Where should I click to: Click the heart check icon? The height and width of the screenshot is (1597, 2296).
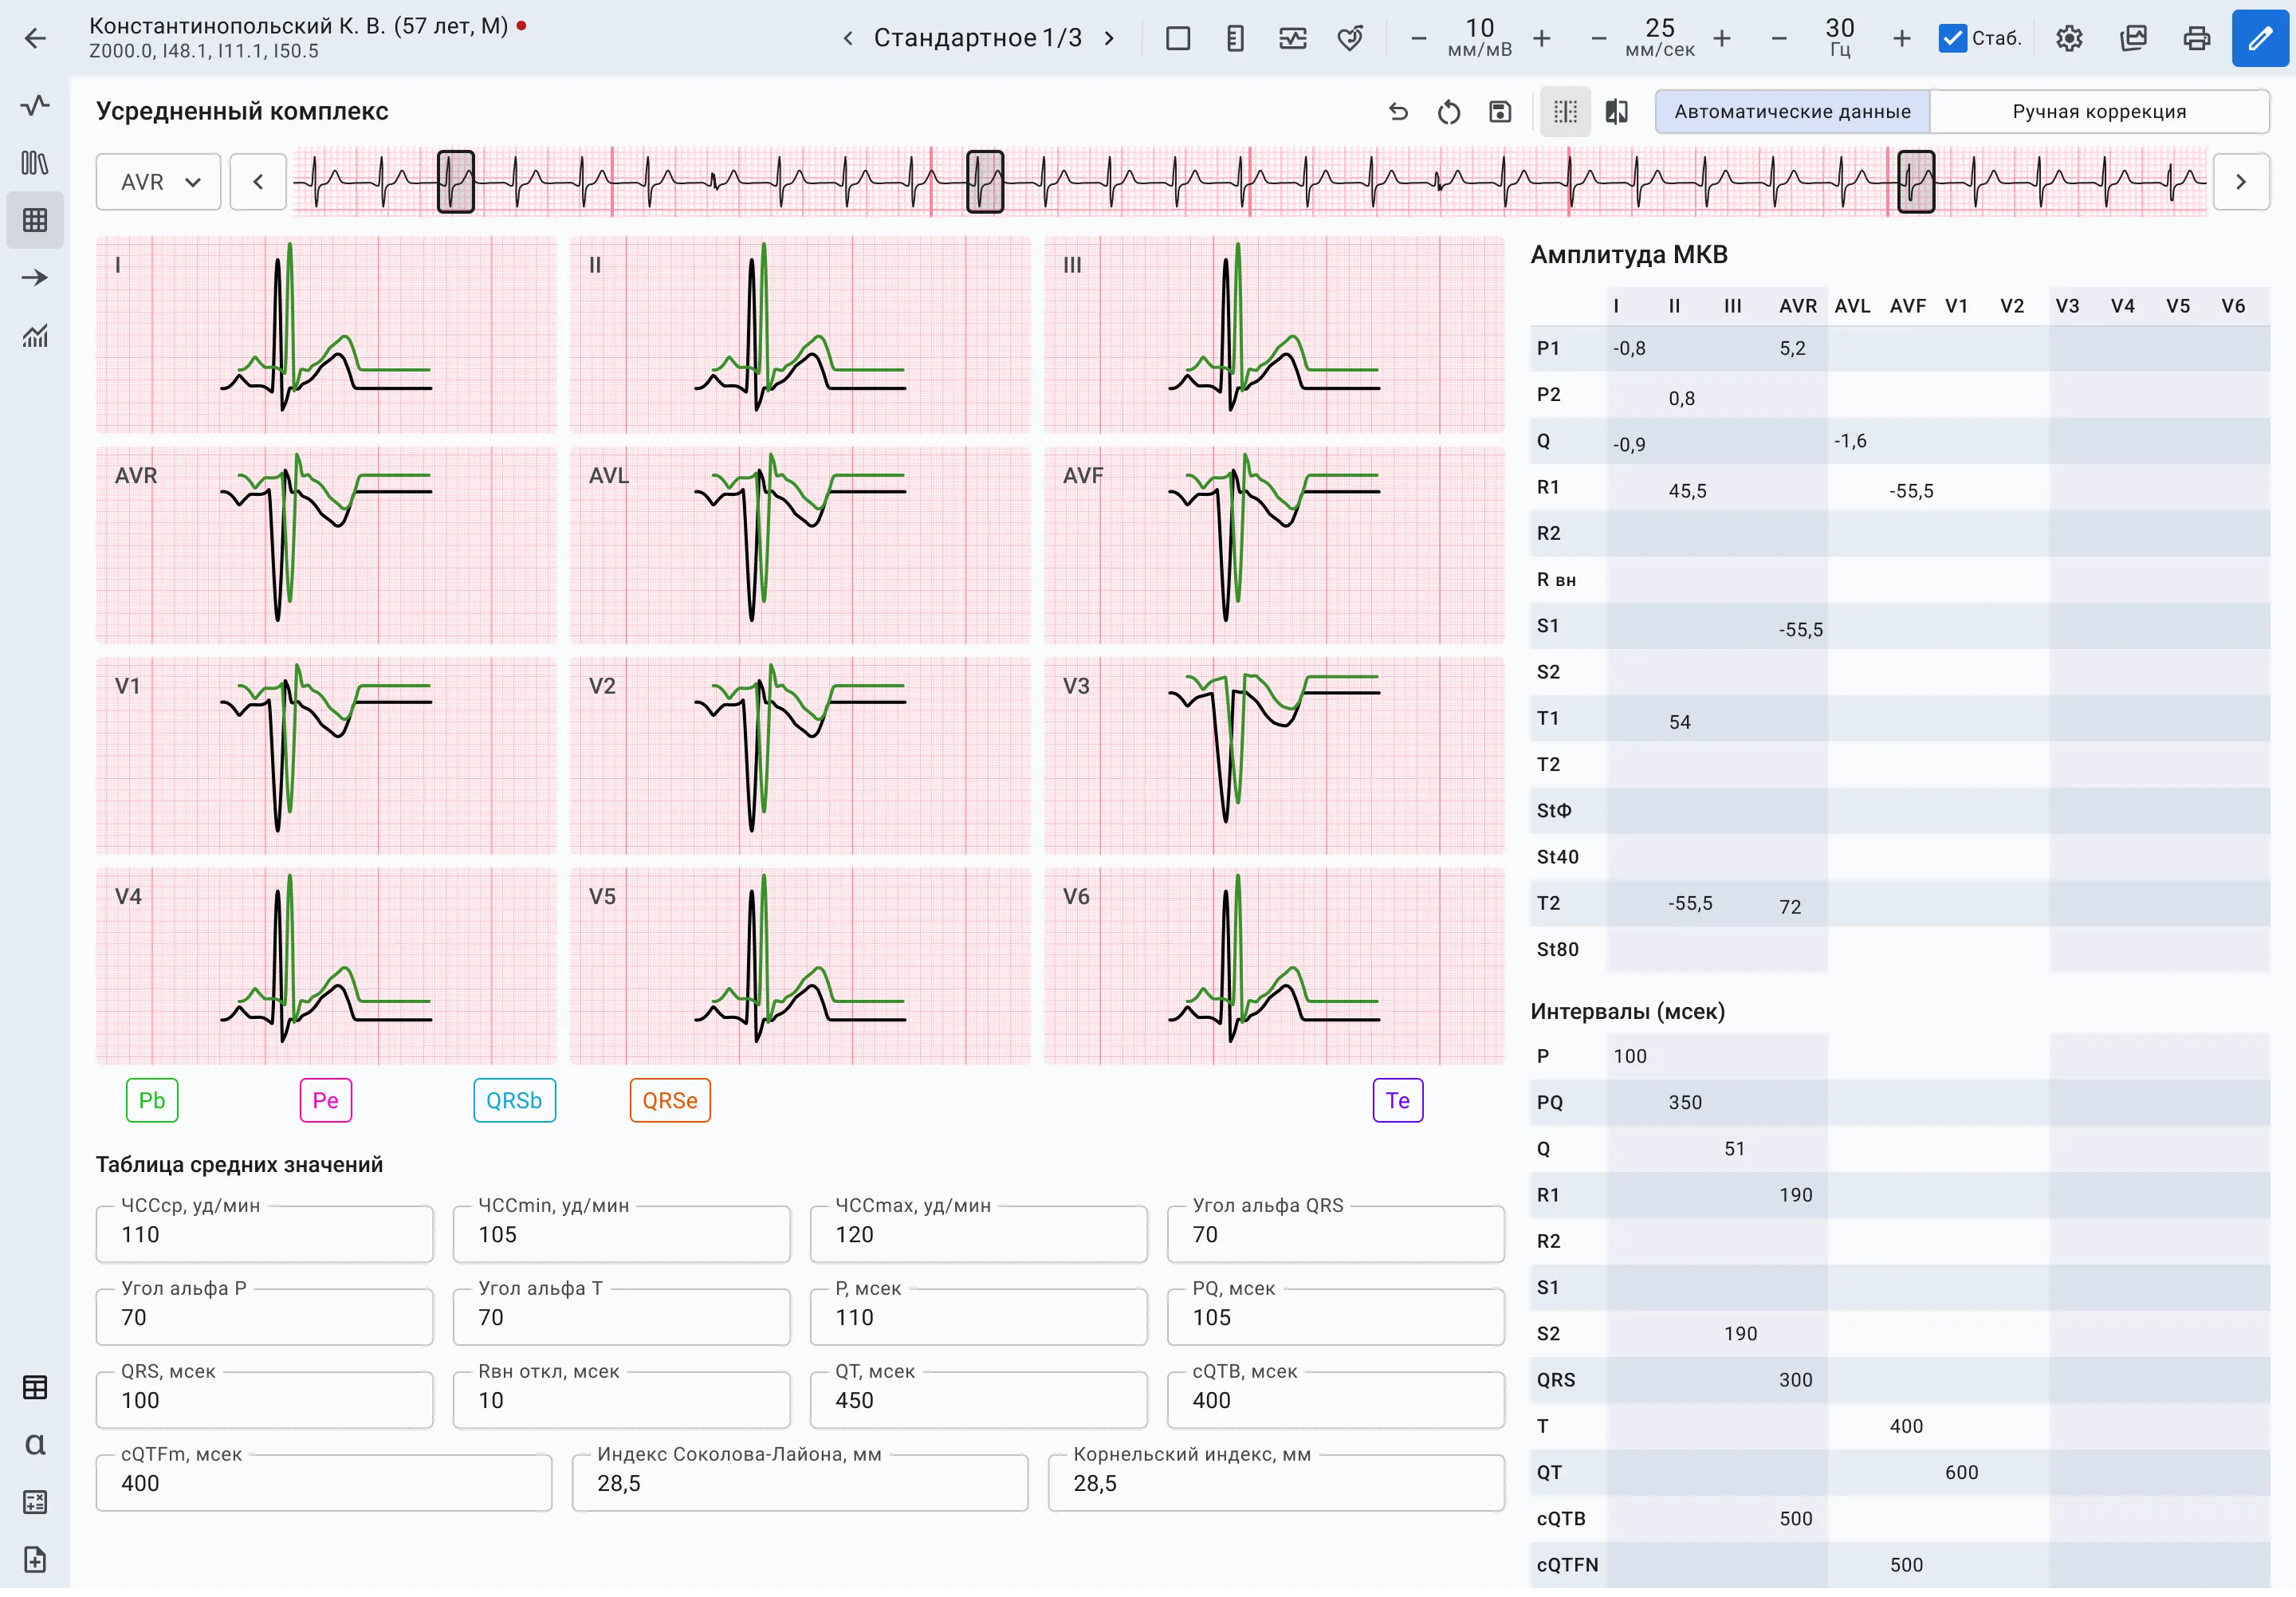pyautogui.click(x=1350, y=38)
